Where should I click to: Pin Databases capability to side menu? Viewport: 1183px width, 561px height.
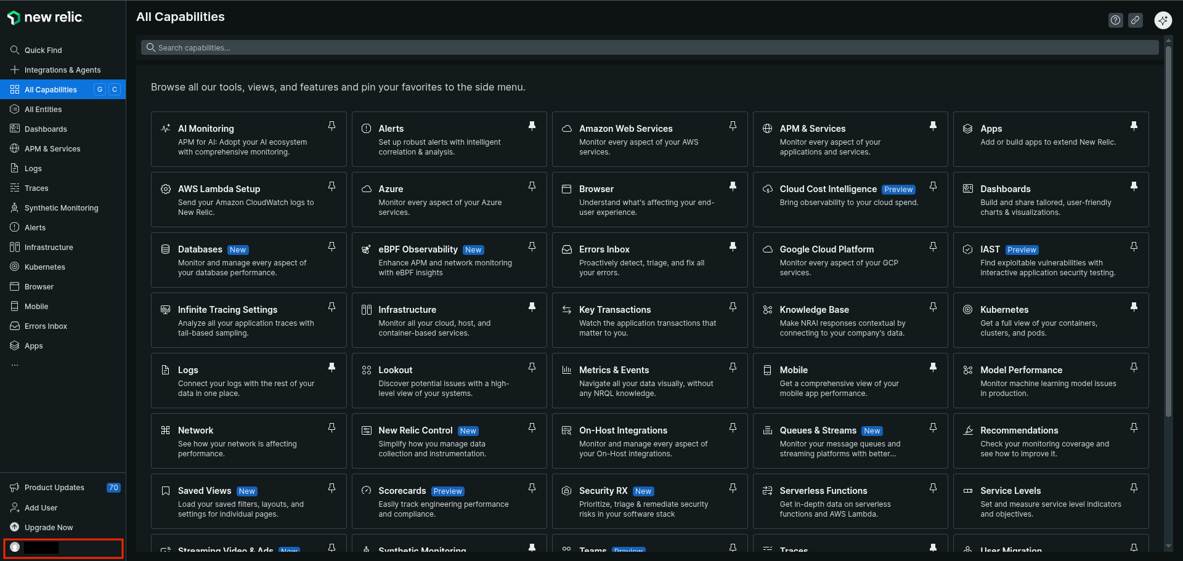[x=331, y=247]
